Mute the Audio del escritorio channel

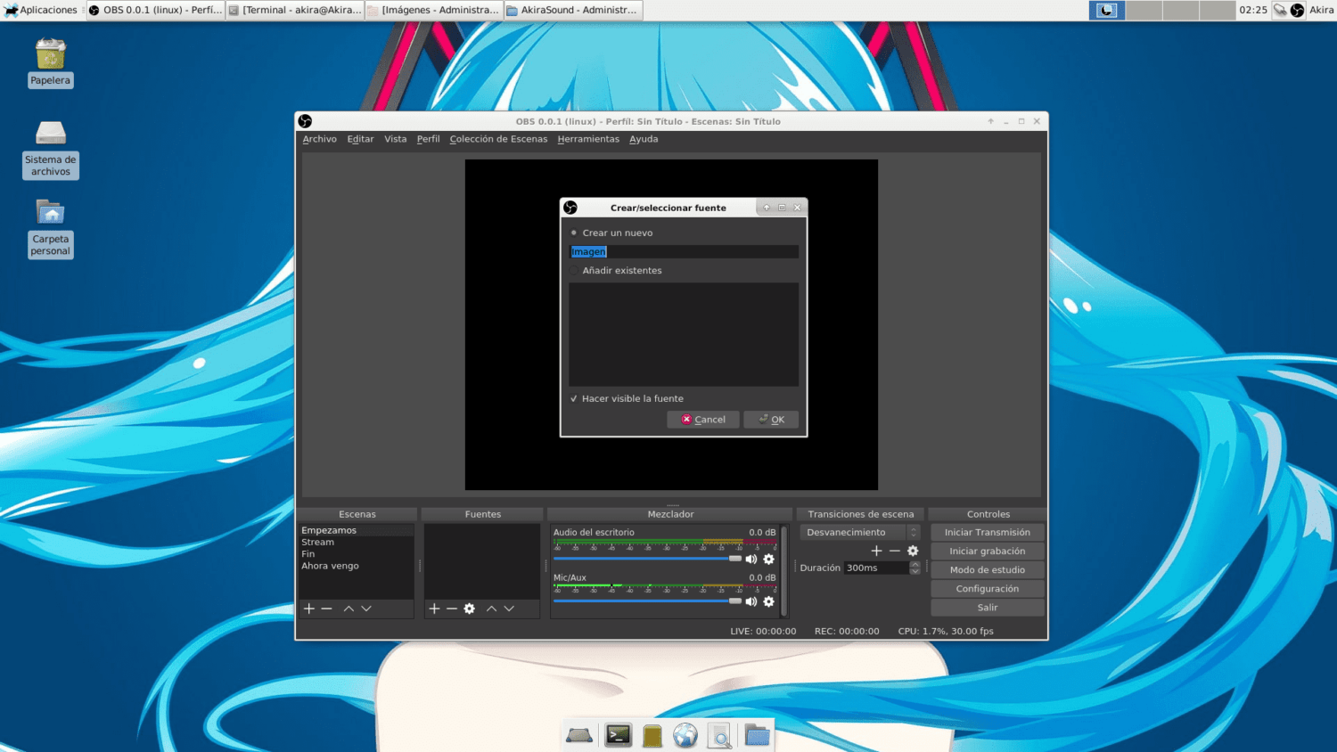(751, 559)
